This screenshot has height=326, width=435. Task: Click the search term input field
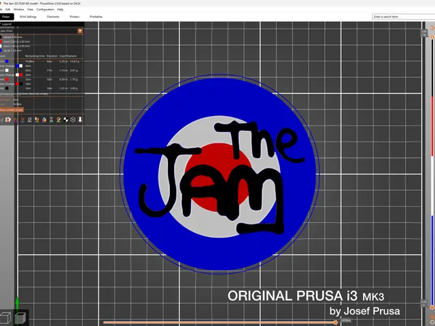point(403,16)
